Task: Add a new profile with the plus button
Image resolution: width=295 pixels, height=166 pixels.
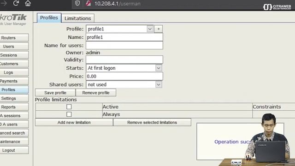Action: (159, 29)
